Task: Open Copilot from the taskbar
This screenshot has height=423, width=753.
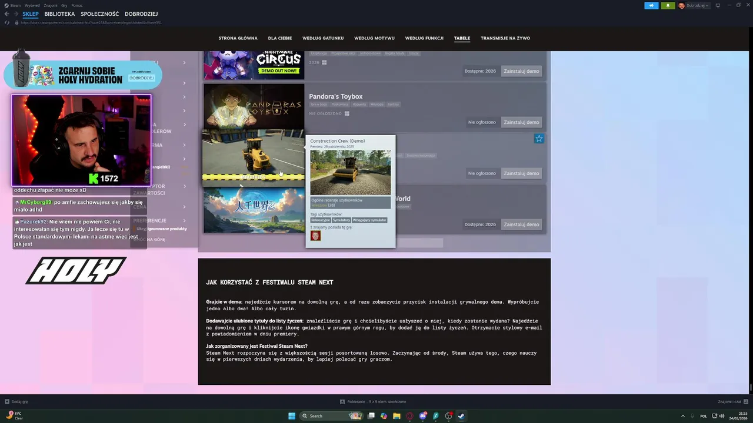Action: click(x=384, y=416)
